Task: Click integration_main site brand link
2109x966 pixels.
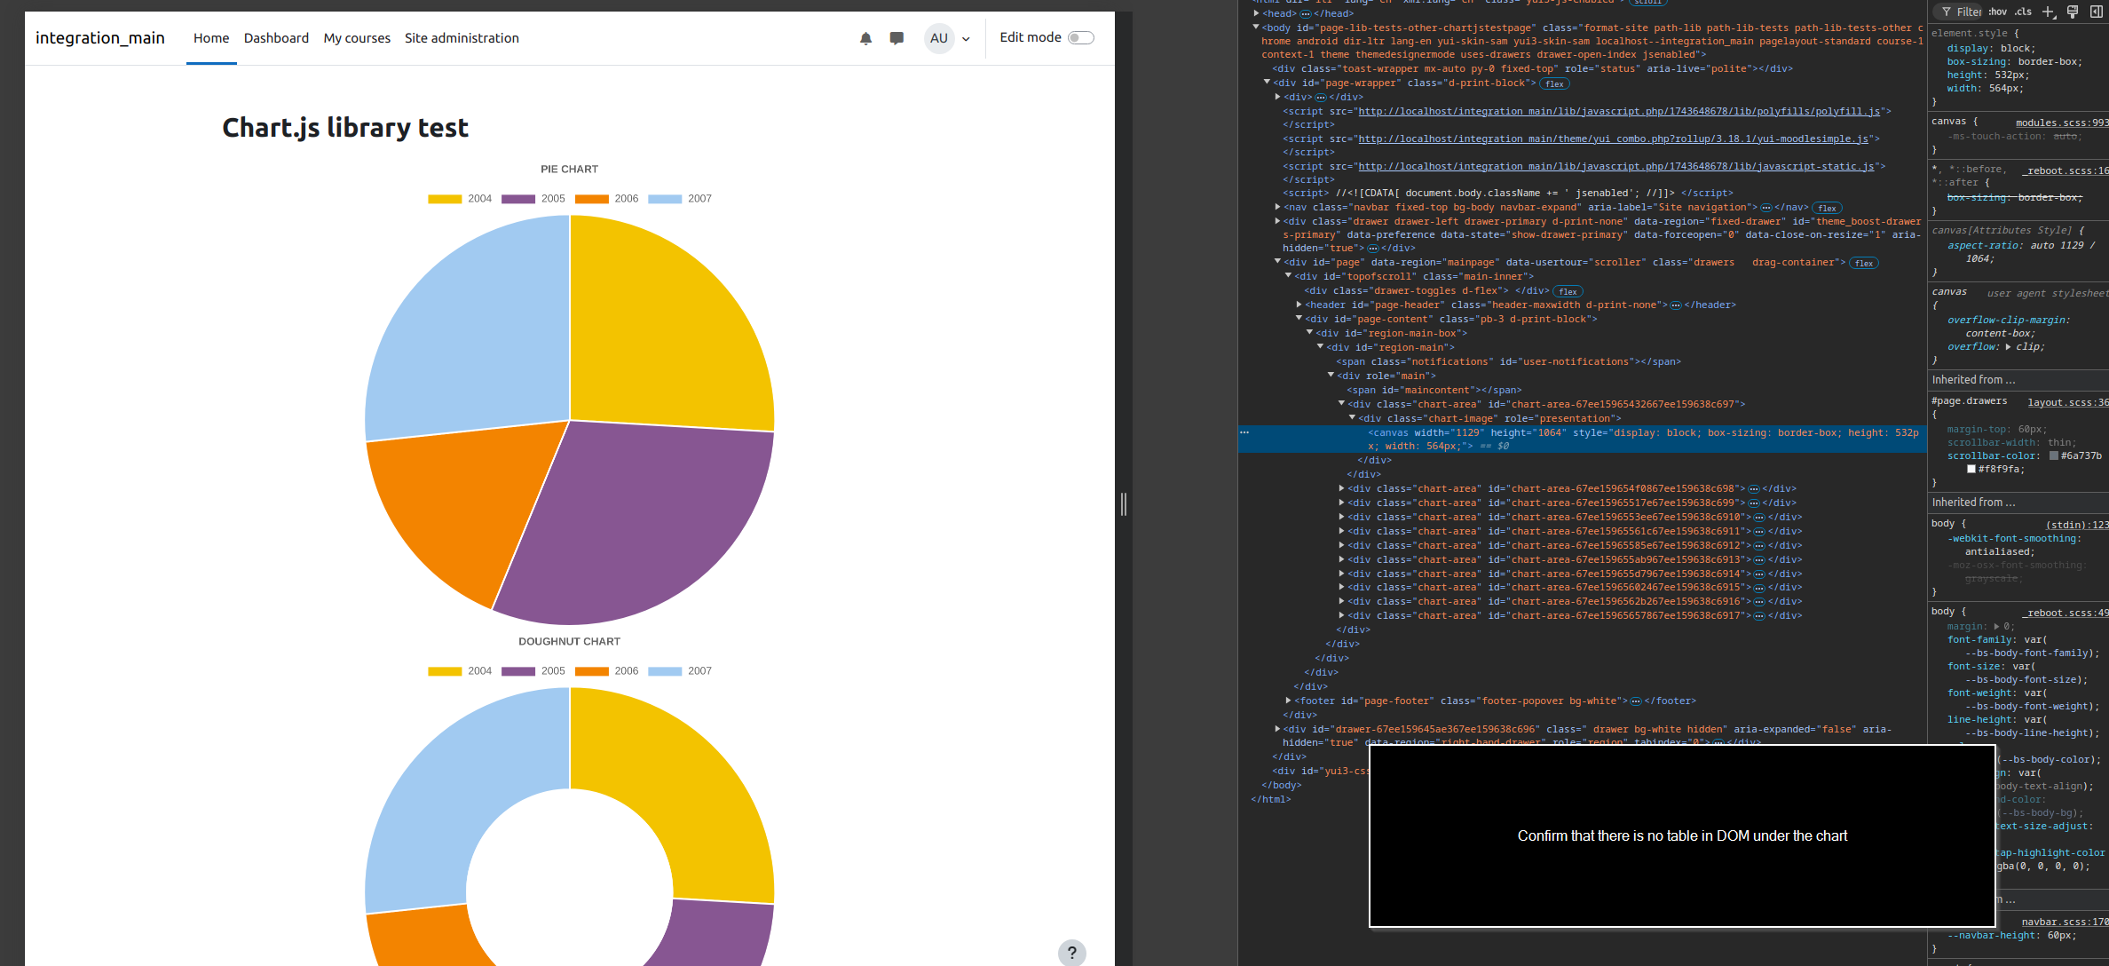Action: click(100, 38)
